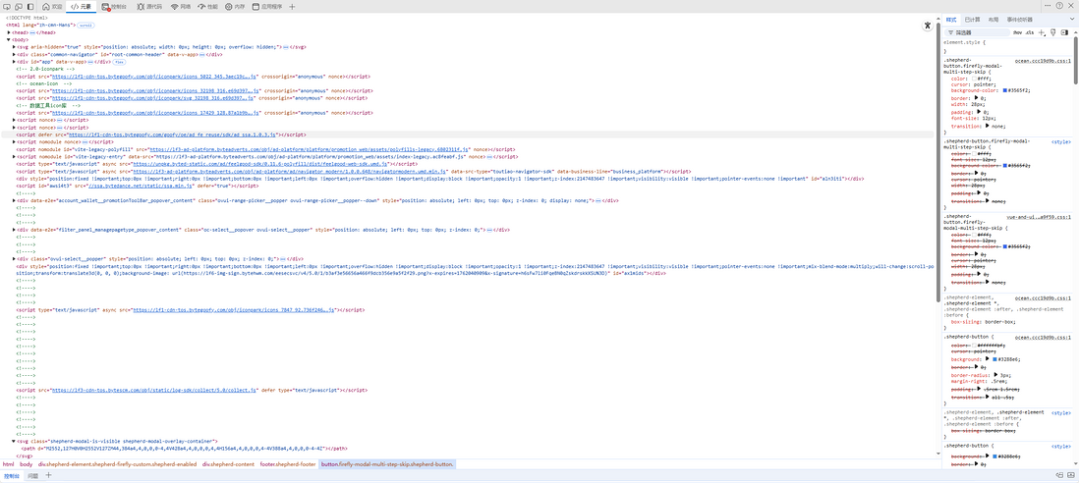Open the 已计算 tab in the styles pane

tap(972, 19)
